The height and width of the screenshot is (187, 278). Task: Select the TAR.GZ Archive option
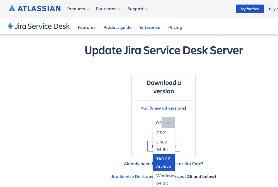(164, 163)
